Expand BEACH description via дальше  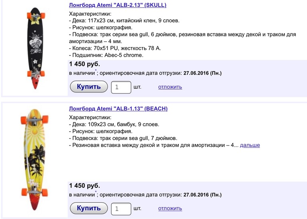250,145
